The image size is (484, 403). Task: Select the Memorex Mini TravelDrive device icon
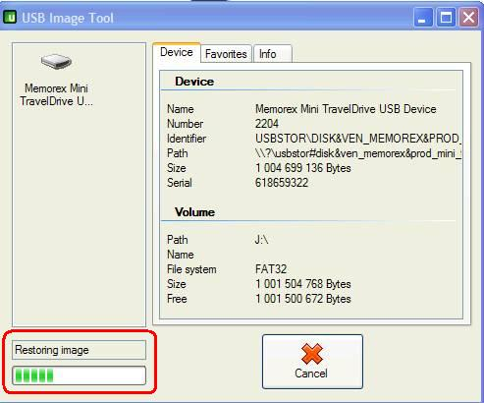56,61
